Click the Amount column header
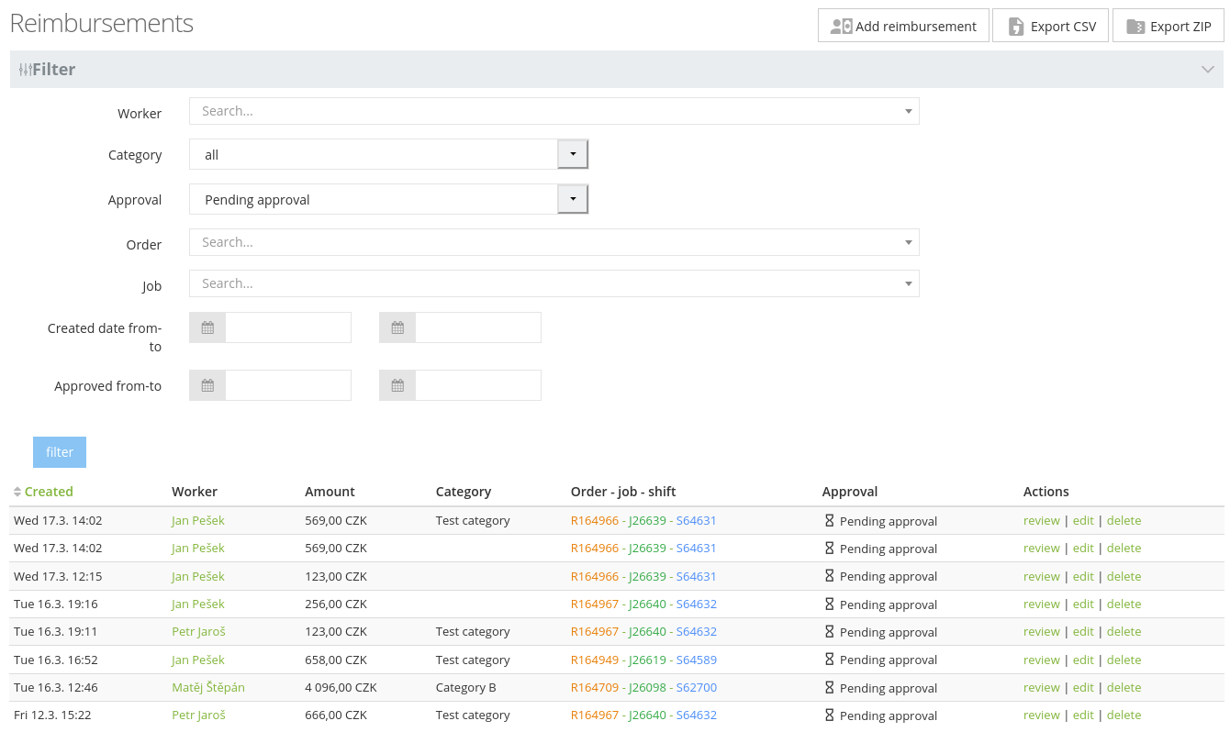1230x732 pixels. tap(330, 492)
